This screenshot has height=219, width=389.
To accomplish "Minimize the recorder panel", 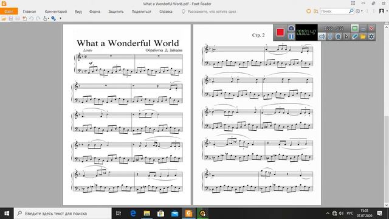I will point(363,29).
